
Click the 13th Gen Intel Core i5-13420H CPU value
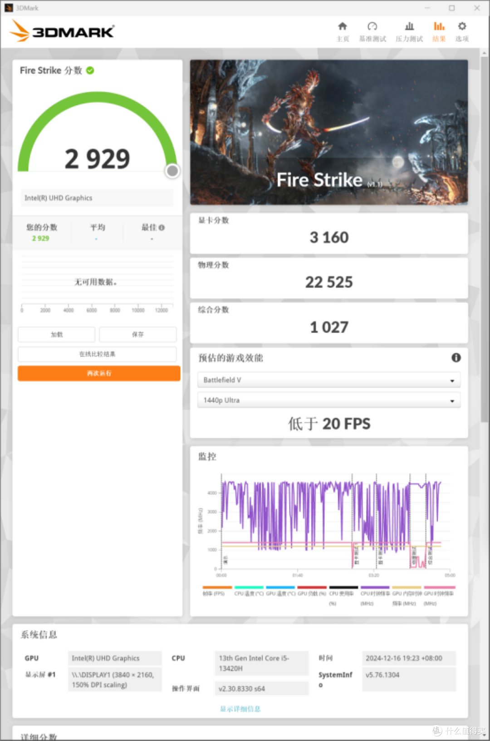coord(261,663)
